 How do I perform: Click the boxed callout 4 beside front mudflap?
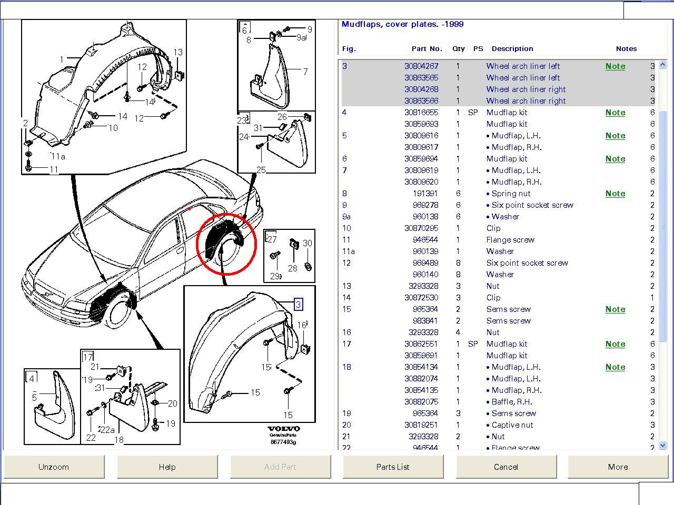(32, 378)
